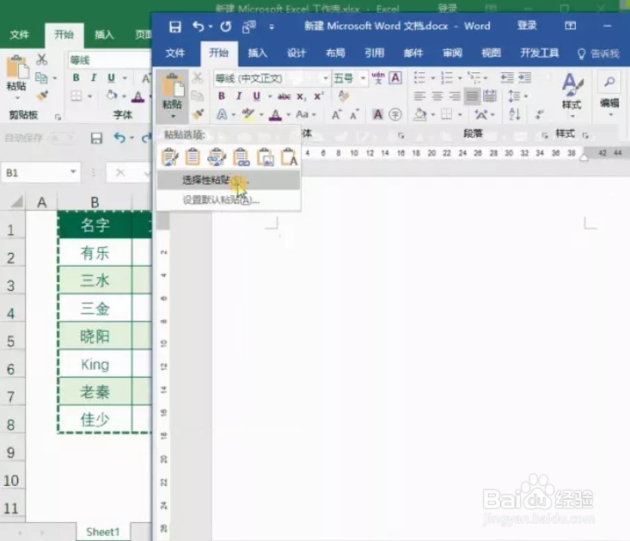
Task: Switch to Word References tab
Action: click(375, 52)
